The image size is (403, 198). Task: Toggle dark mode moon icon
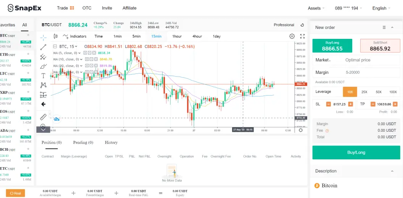point(302,25)
